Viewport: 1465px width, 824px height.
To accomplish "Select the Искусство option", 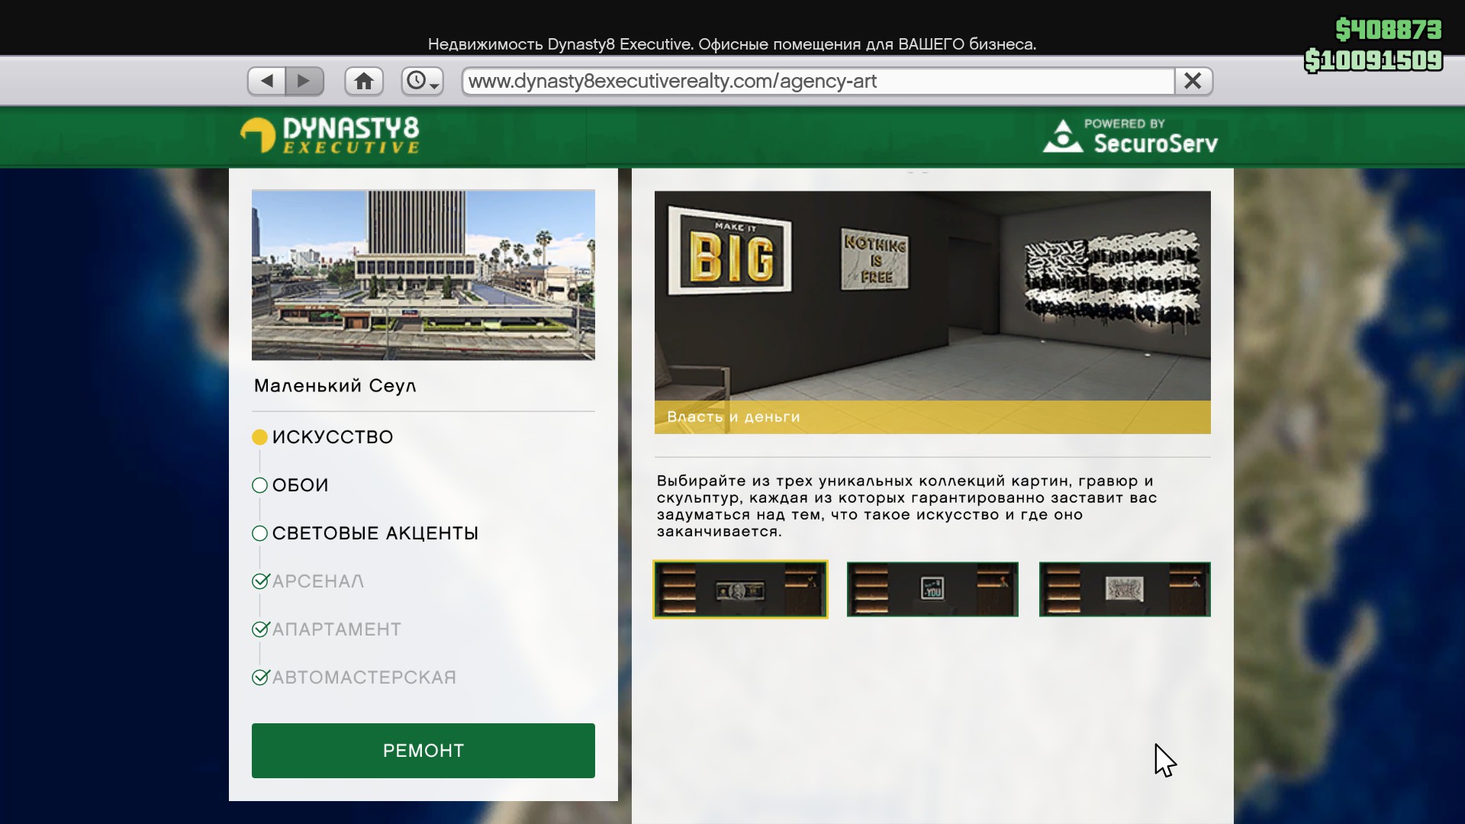I will point(332,437).
